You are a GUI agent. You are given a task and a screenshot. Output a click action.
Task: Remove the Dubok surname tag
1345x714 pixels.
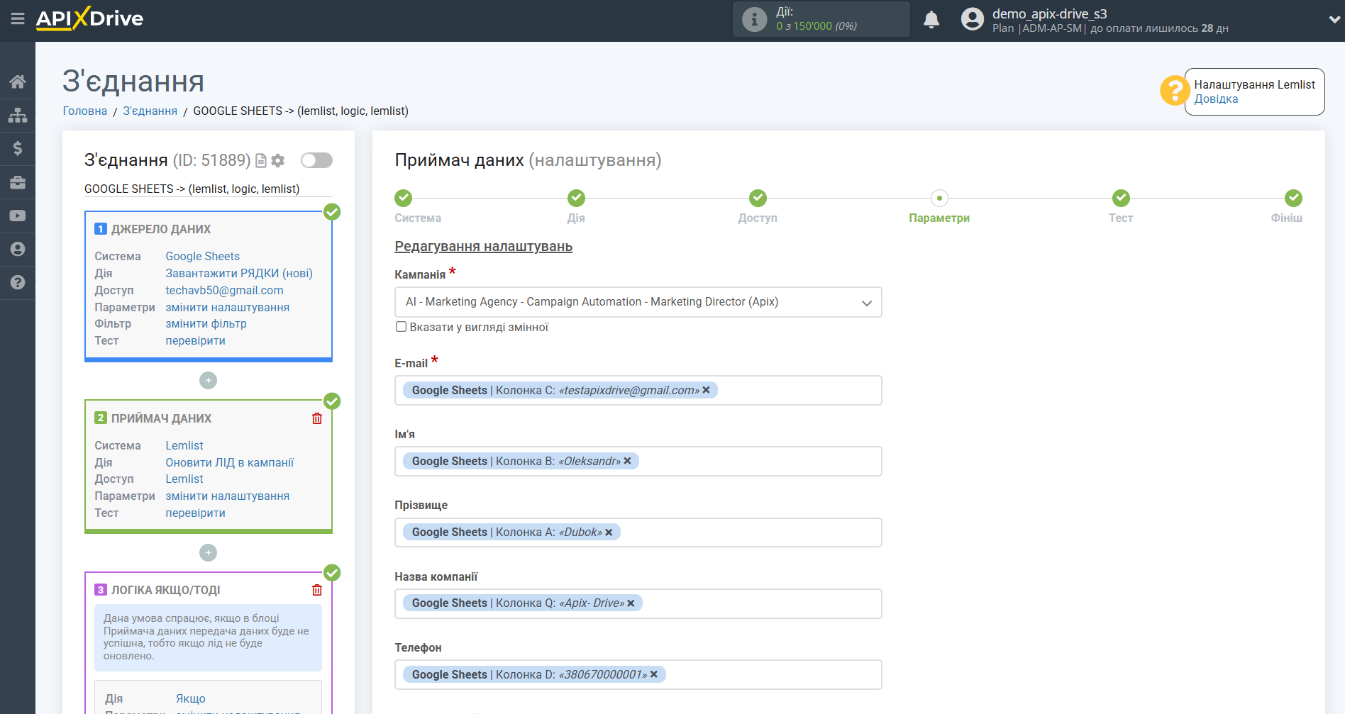(609, 532)
